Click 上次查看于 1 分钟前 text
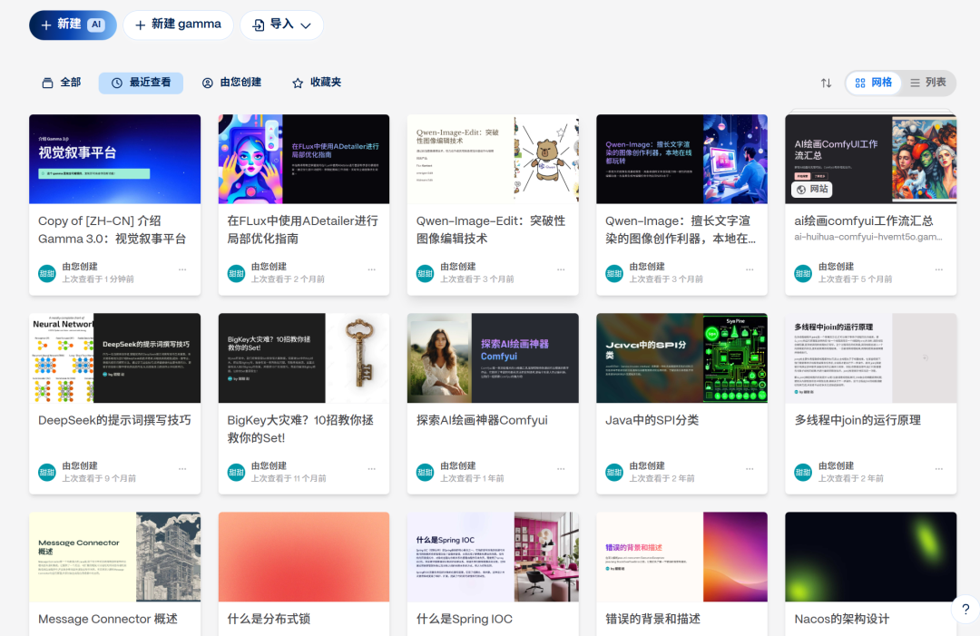 click(x=97, y=279)
